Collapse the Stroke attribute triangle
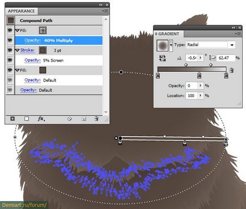The height and width of the screenshot is (209, 246). click(18, 50)
